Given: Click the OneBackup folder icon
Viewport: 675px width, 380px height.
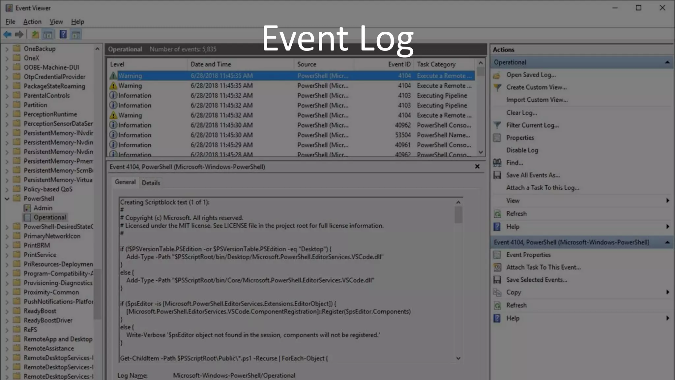Looking at the screenshot, I should click(17, 48).
